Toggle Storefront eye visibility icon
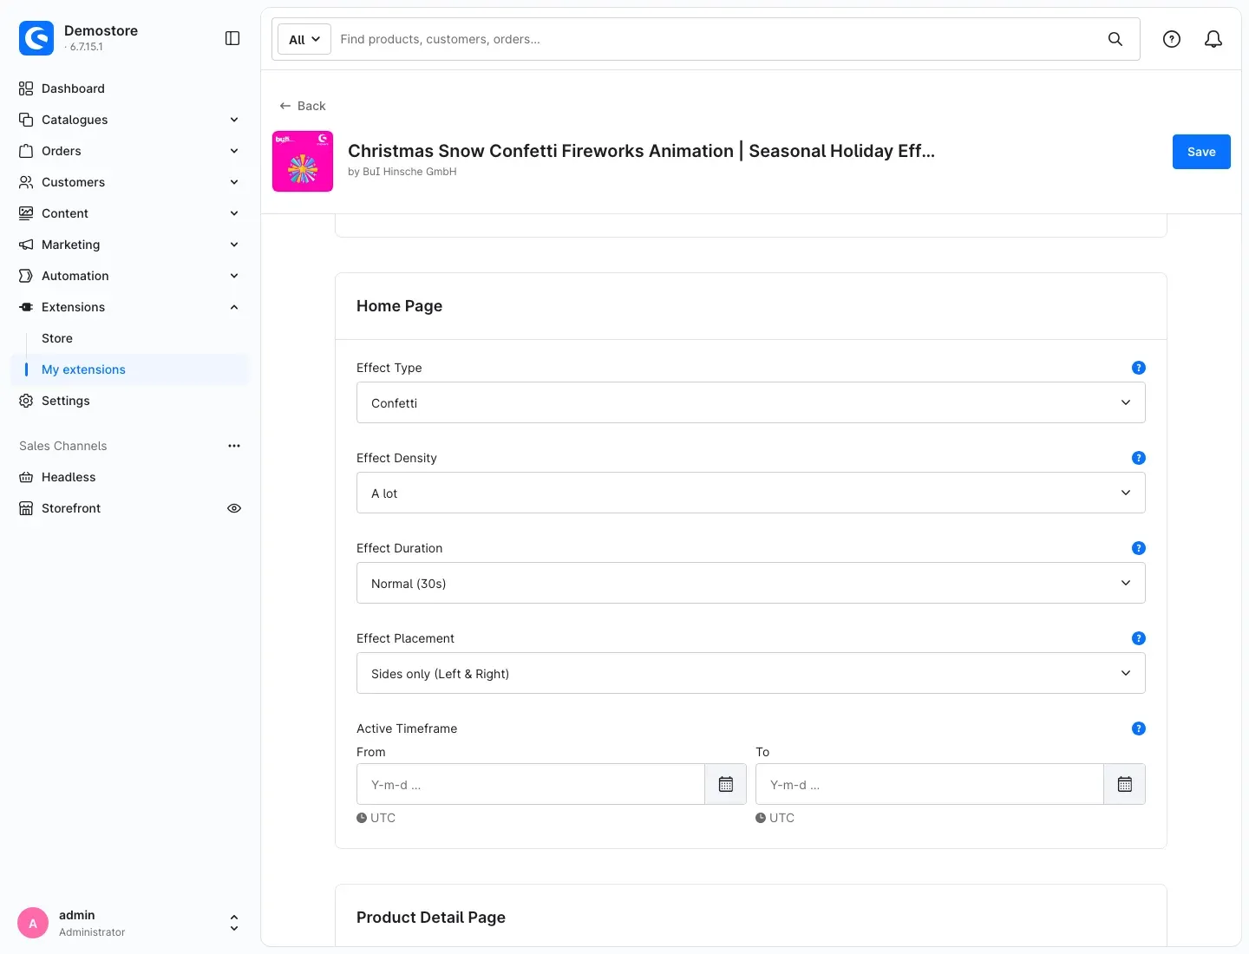 click(x=234, y=508)
